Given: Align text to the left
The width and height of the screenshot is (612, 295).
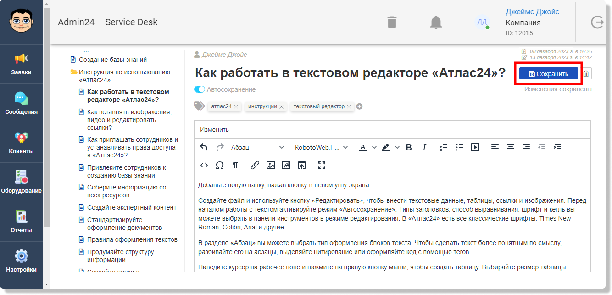Looking at the screenshot, I should click(495, 147).
